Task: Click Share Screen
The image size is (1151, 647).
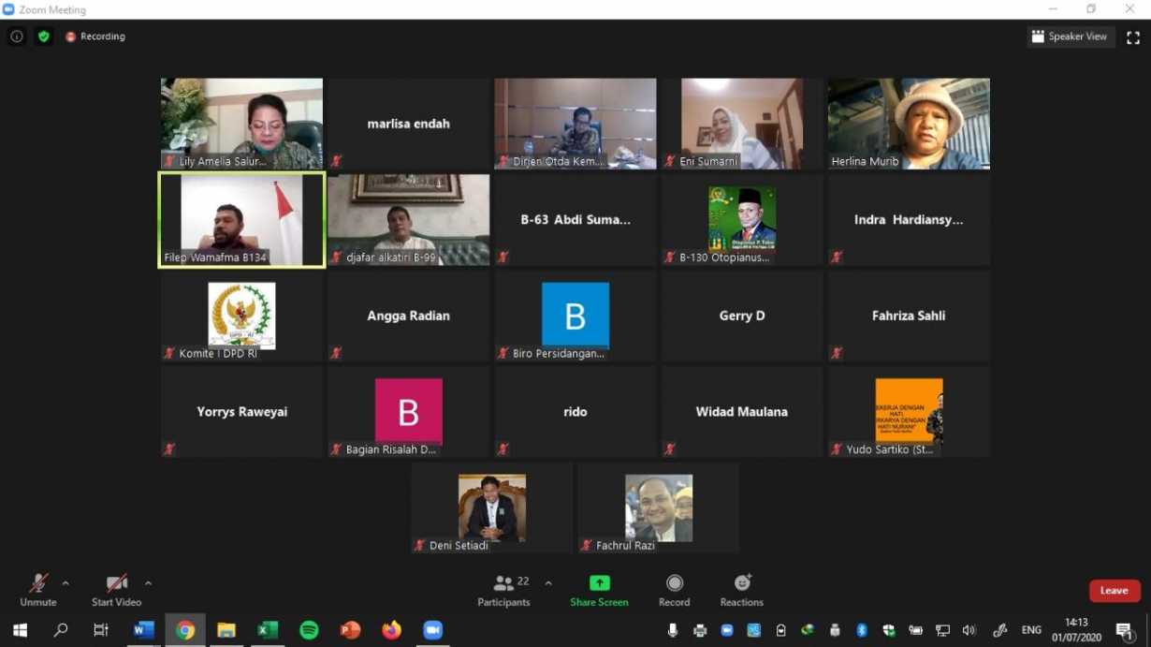Action: click(x=599, y=590)
